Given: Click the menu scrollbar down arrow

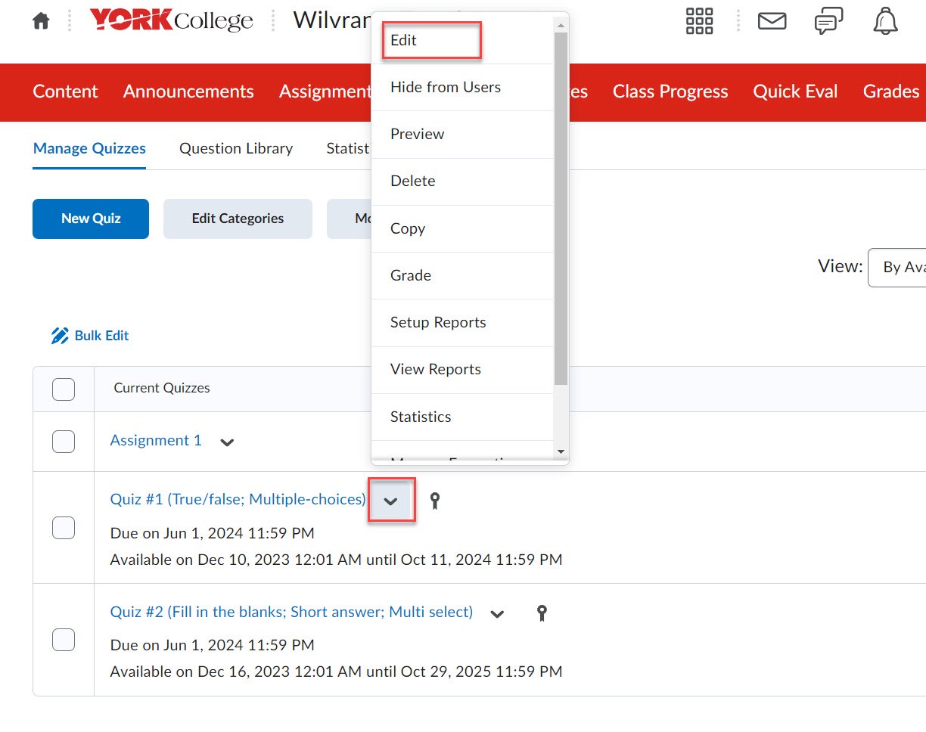Looking at the screenshot, I should click(561, 451).
